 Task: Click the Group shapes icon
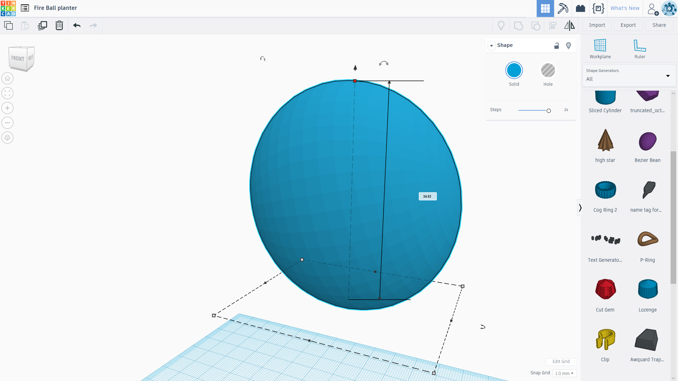click(518, 25)
